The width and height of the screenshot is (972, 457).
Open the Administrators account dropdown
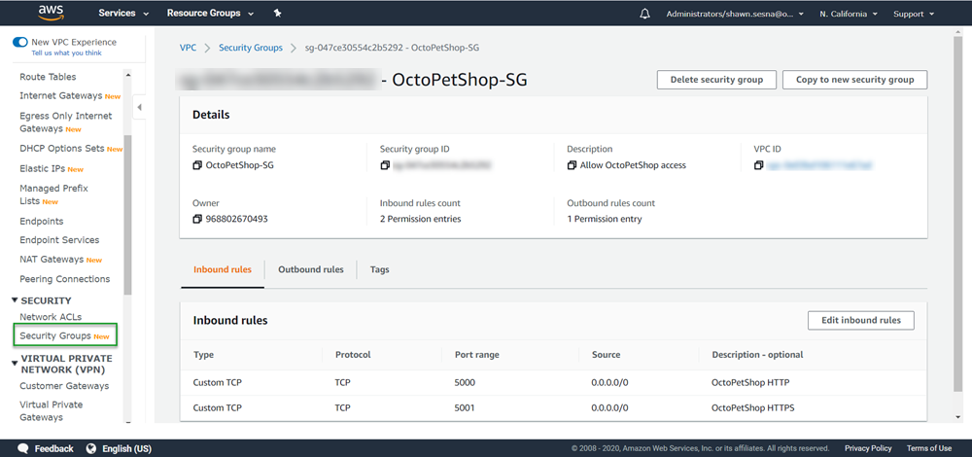point(735,14)
